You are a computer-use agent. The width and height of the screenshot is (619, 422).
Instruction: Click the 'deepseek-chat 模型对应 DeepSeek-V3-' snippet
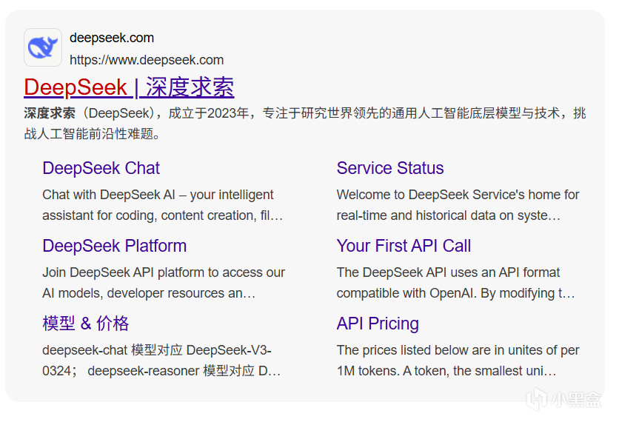click(161, 361)
